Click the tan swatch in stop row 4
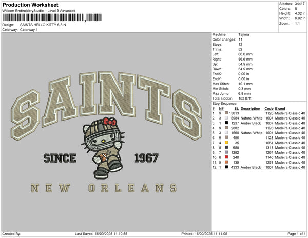The image size is (308, 238). pos(226,128)
